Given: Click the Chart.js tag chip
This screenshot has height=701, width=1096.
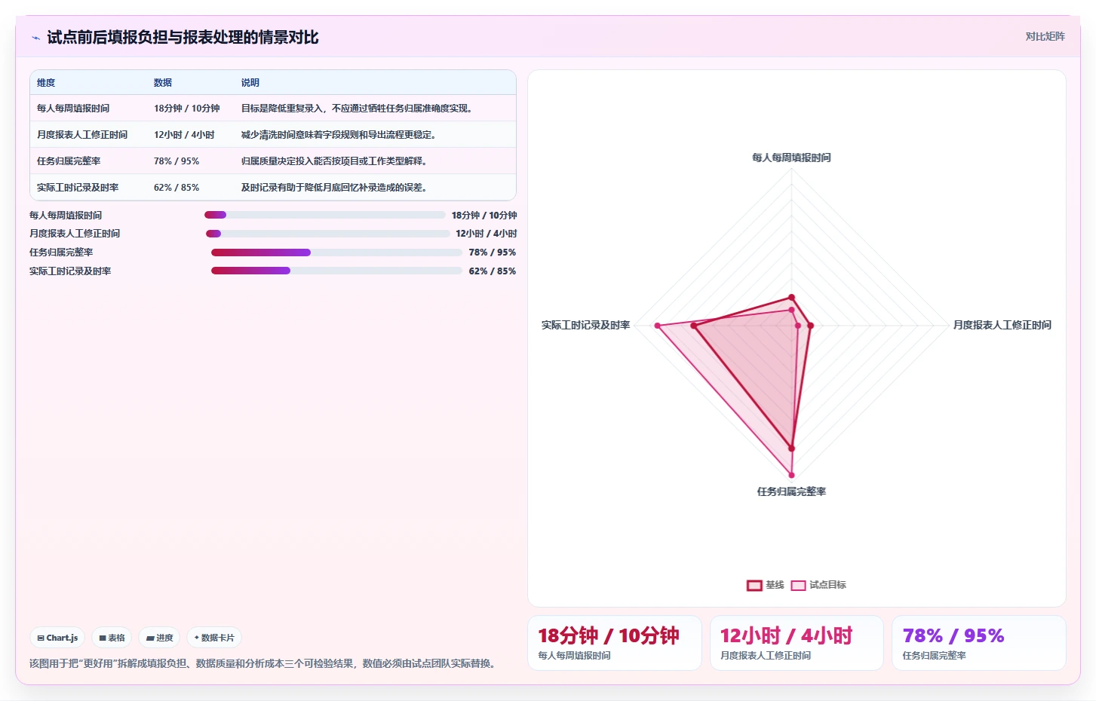Looking at the screenshot, I should [57, 638].
